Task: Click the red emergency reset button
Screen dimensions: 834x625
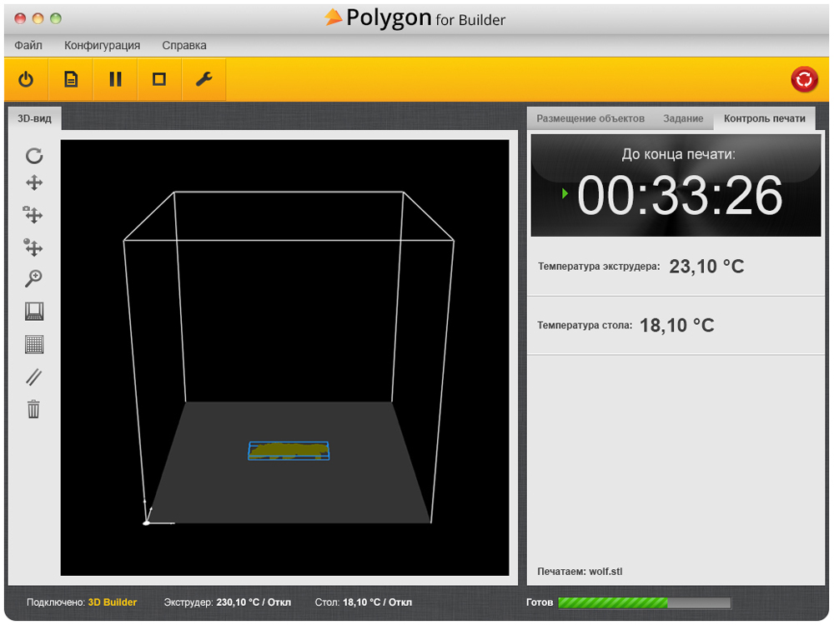Action: [x=804, y=80]
